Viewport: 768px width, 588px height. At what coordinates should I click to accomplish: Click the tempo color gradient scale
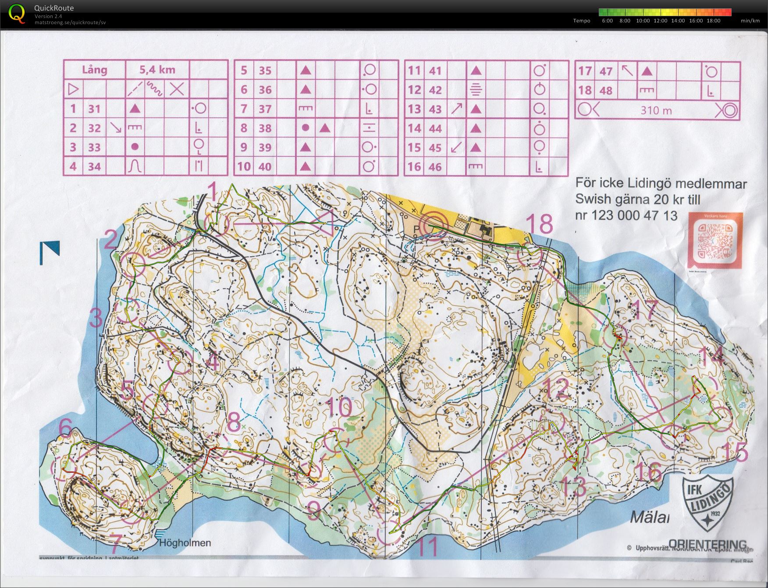[665, 12]
